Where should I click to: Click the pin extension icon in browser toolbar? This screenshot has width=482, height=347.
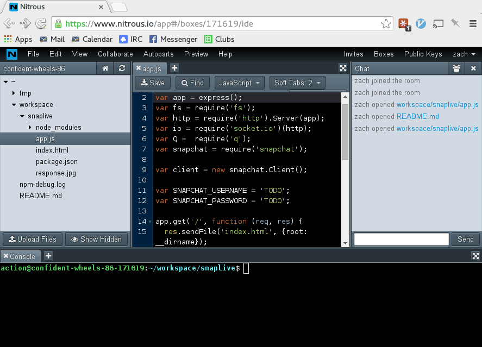point(455,23)
